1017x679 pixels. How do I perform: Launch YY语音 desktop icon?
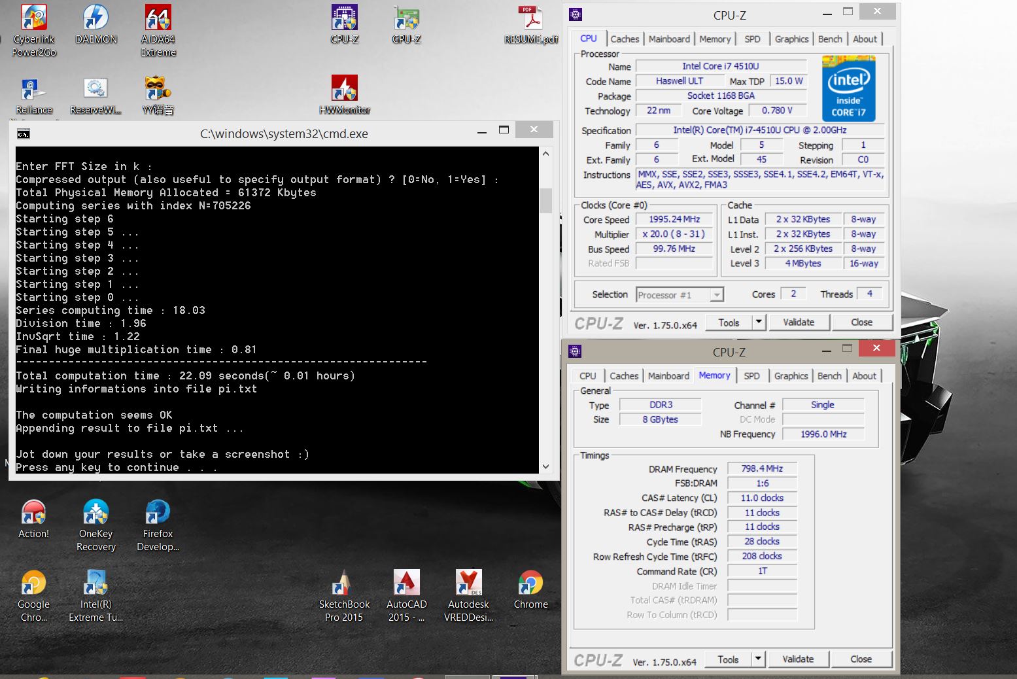point(158,96)
